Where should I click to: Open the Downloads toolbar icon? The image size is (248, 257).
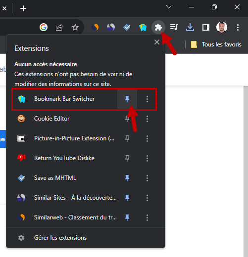pos(190,27)
